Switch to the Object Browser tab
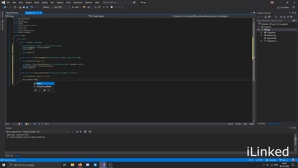Viewport: 298px width, 168px height. point(12,13)
